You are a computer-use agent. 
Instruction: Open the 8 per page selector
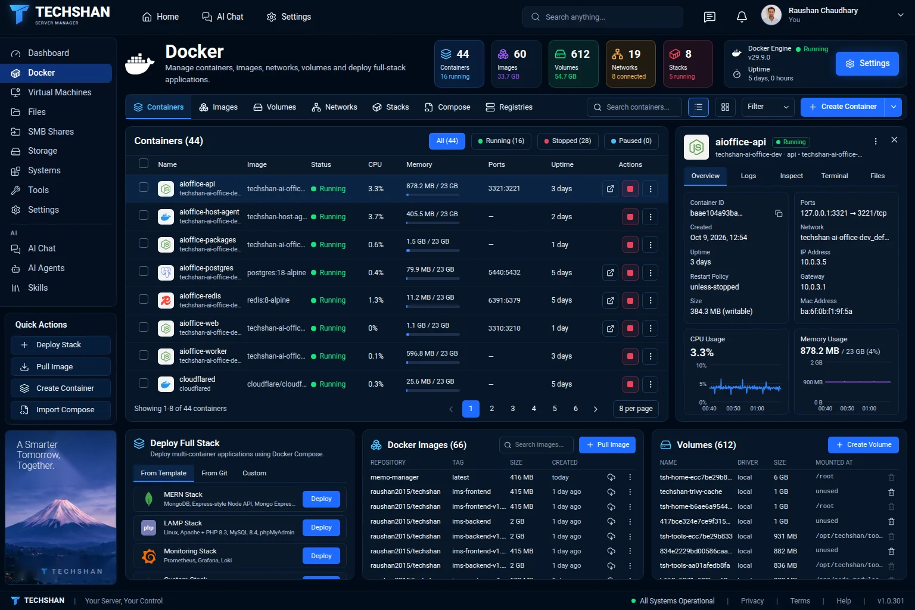point(636,409)
